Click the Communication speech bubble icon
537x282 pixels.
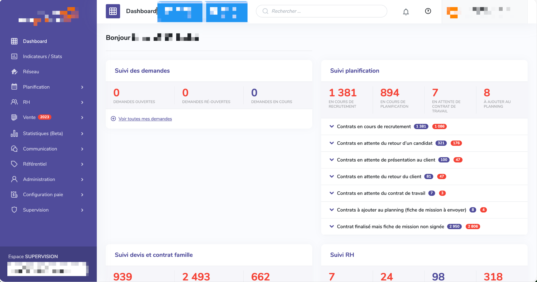[x=14, y=148]
